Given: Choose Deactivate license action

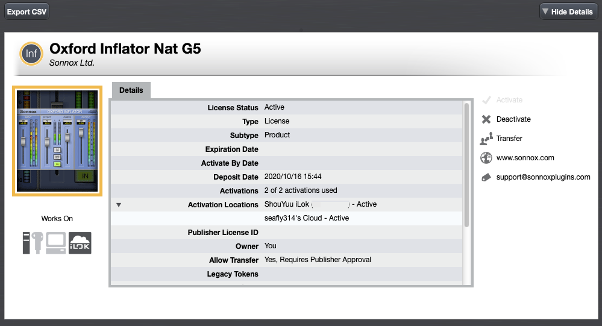Looking at the screenshot, I should tap(513, 119).
